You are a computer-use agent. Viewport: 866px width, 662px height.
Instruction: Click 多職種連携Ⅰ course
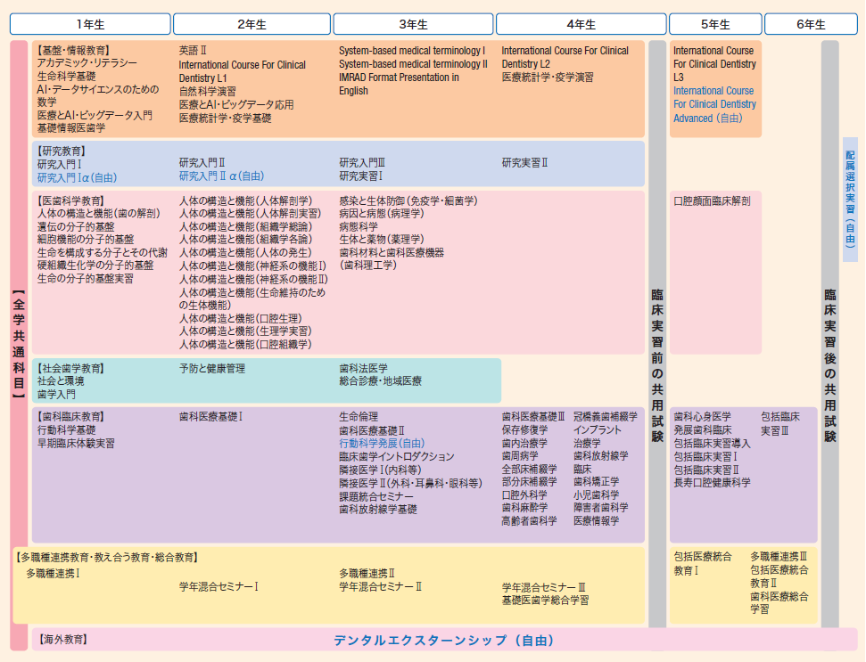(53, 574)
